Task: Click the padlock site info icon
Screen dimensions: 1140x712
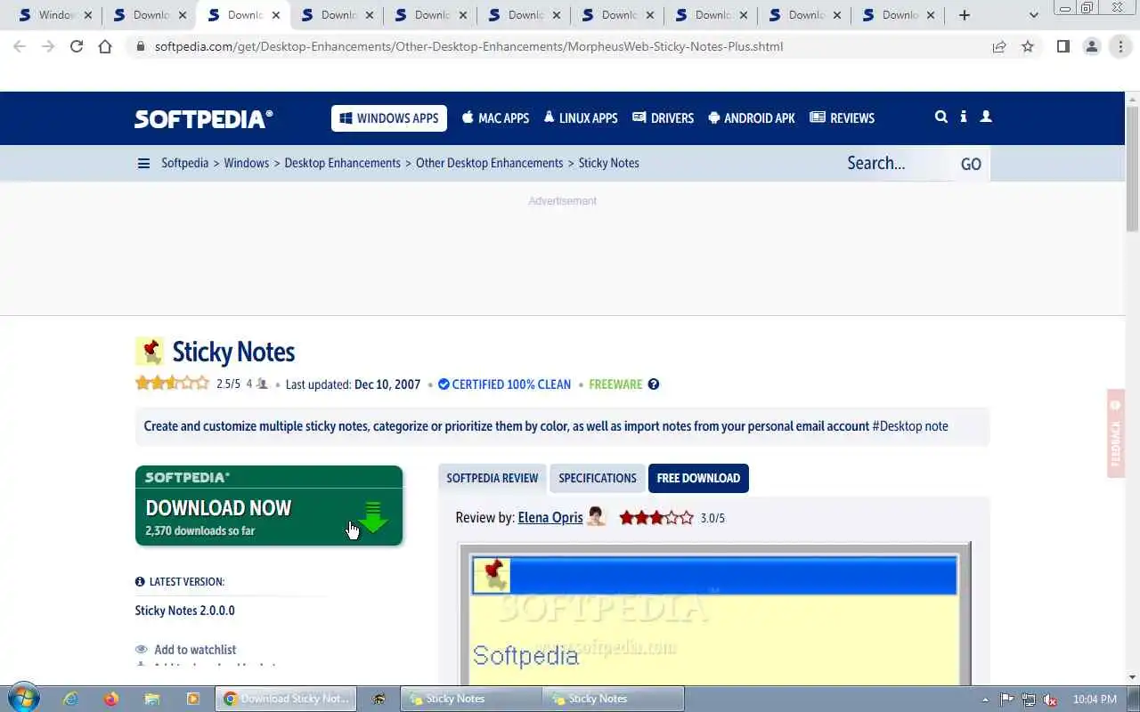Action: (x=140, y=46)
